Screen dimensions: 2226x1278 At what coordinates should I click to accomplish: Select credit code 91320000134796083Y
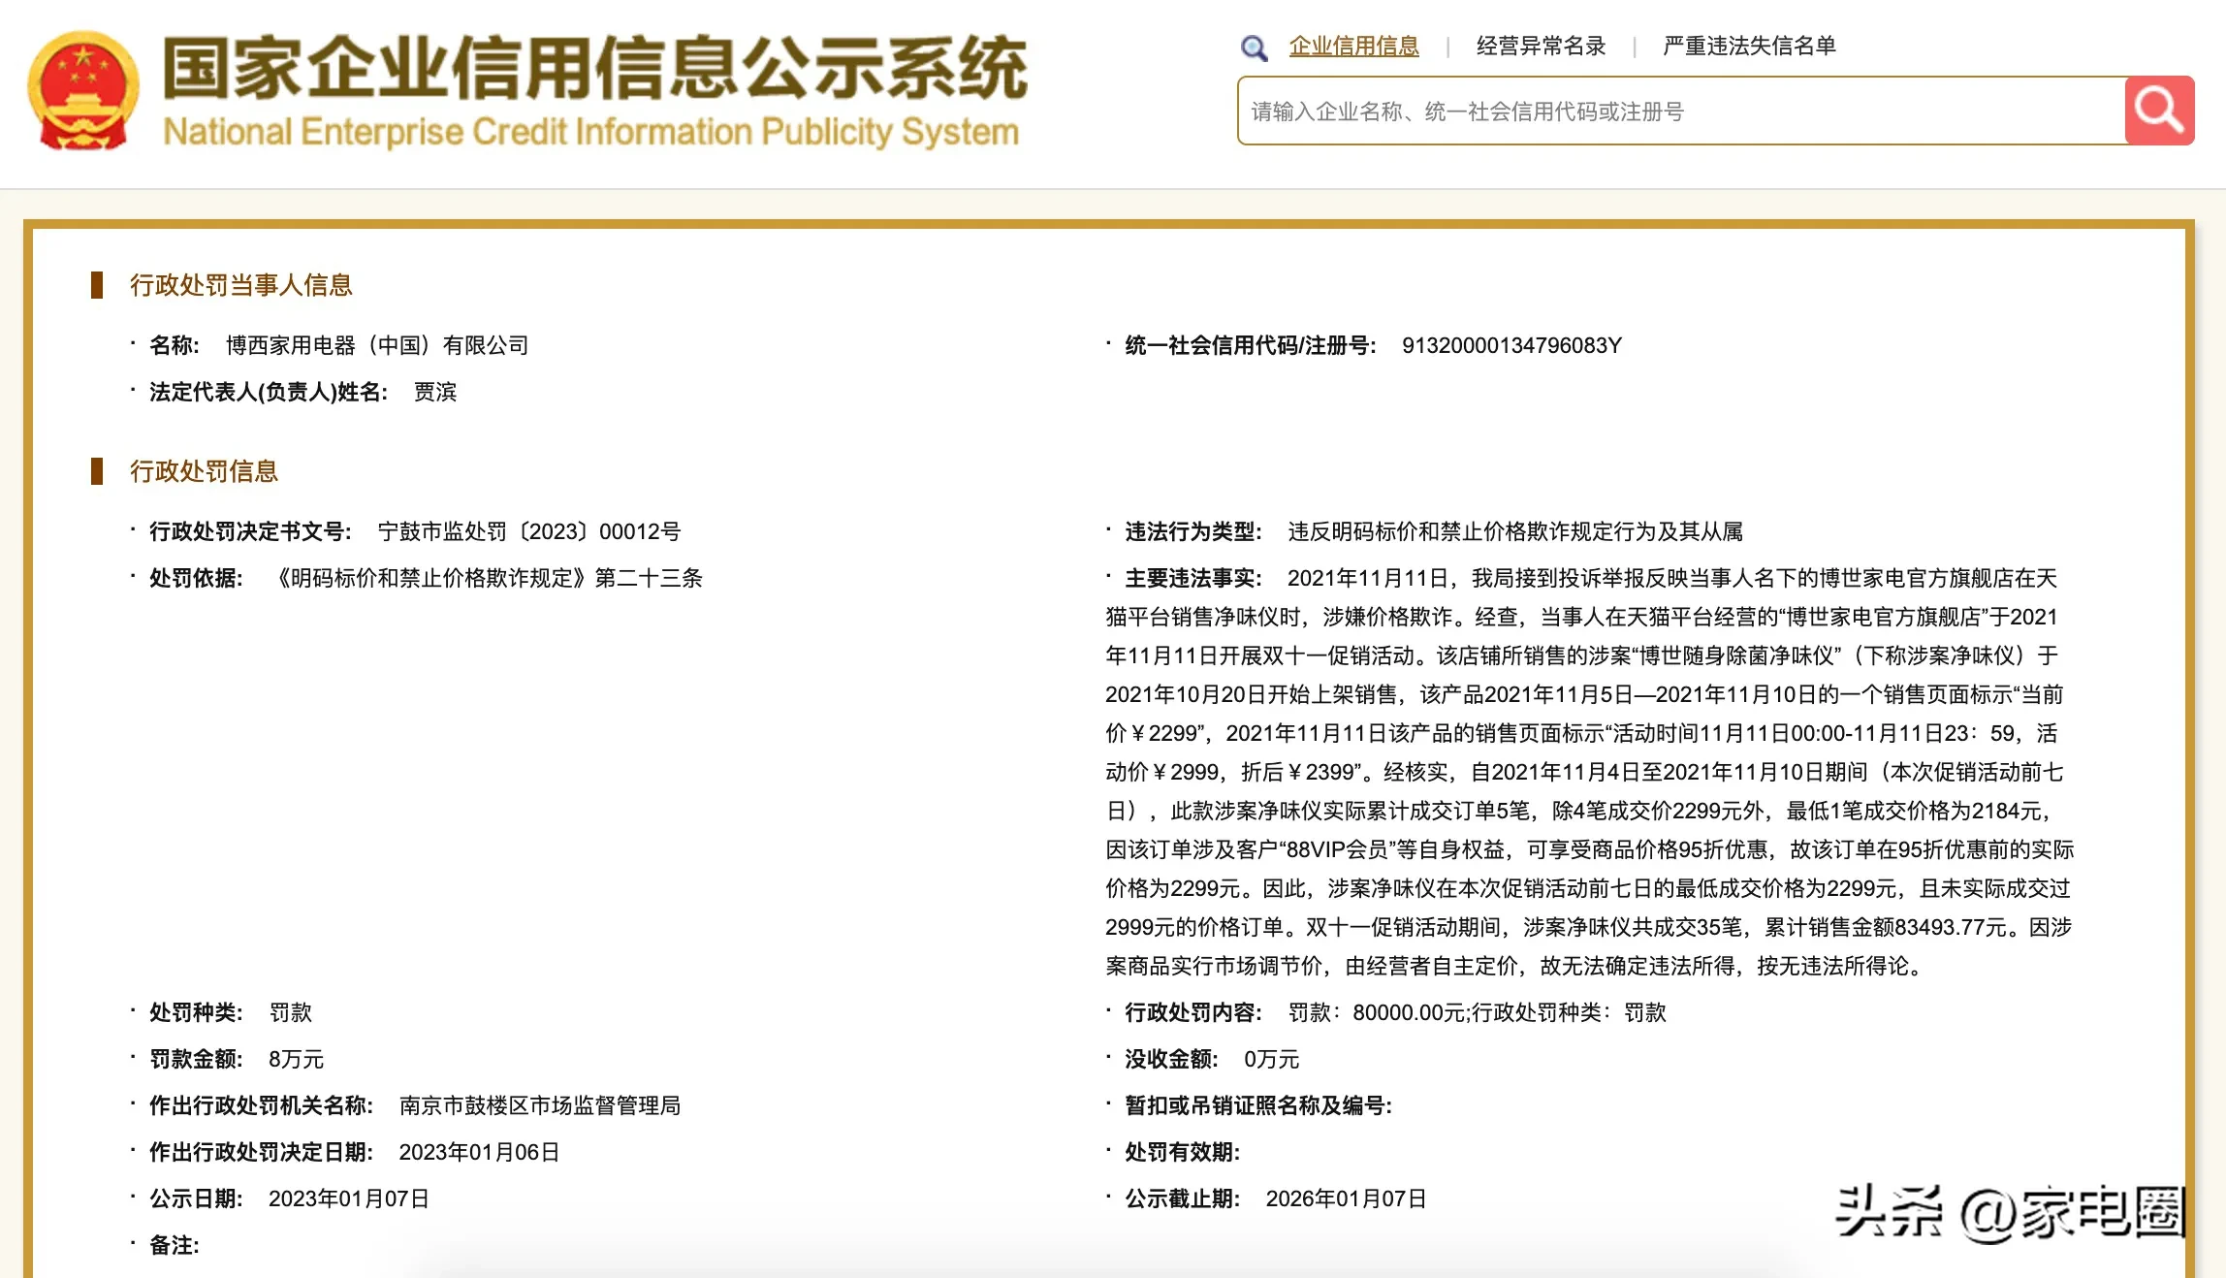coord(1511,345)
